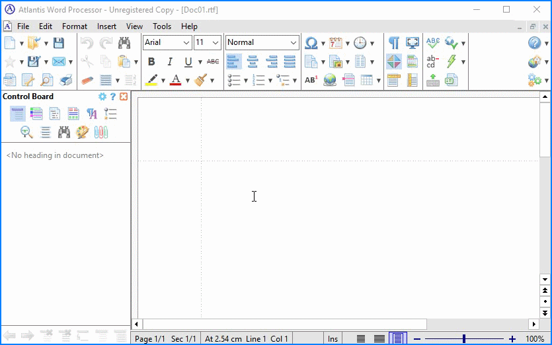The width and height of the screenshot is (552, 345).
Task: Click the Insert Time clock icon
Action: point(360,43)
